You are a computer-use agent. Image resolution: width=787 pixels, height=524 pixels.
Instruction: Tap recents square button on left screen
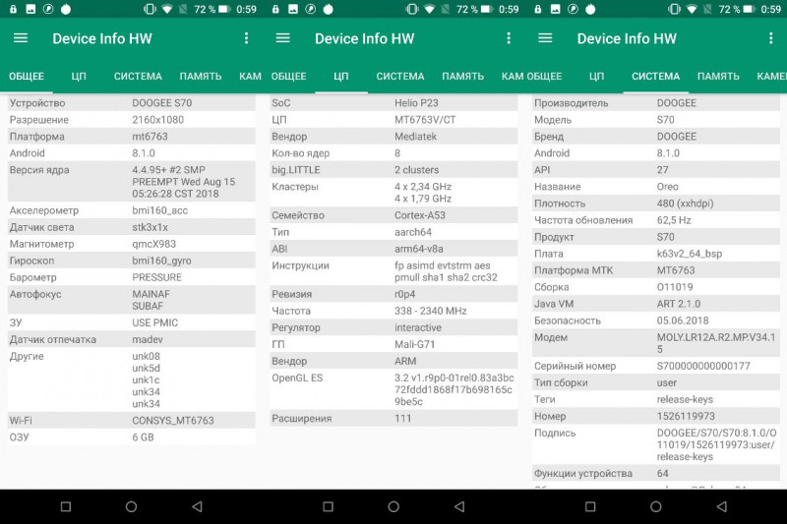click(x=66, y=506)
